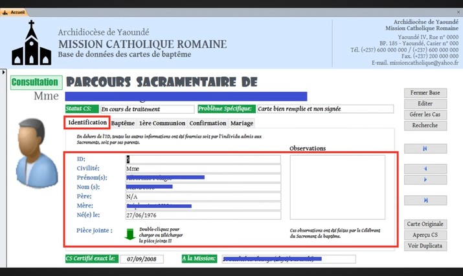The height and width of the screenshot is (276, 463).
Task: Select the Accueil document tab
Action: click(14, 12)
